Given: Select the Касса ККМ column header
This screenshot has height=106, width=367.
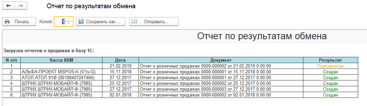Looking at the screenshot, I should pos(61,60).
